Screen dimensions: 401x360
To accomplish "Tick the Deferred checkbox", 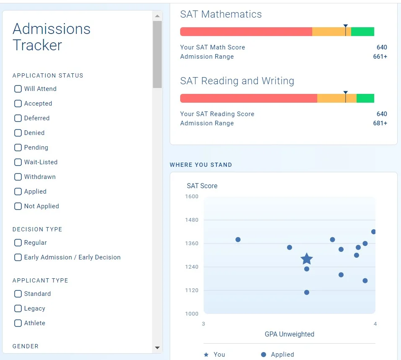I will (x=18, y=118).
